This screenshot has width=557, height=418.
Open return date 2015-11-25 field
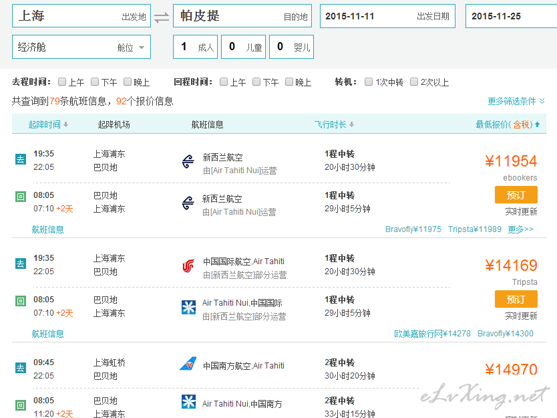(x=511, y=16)
